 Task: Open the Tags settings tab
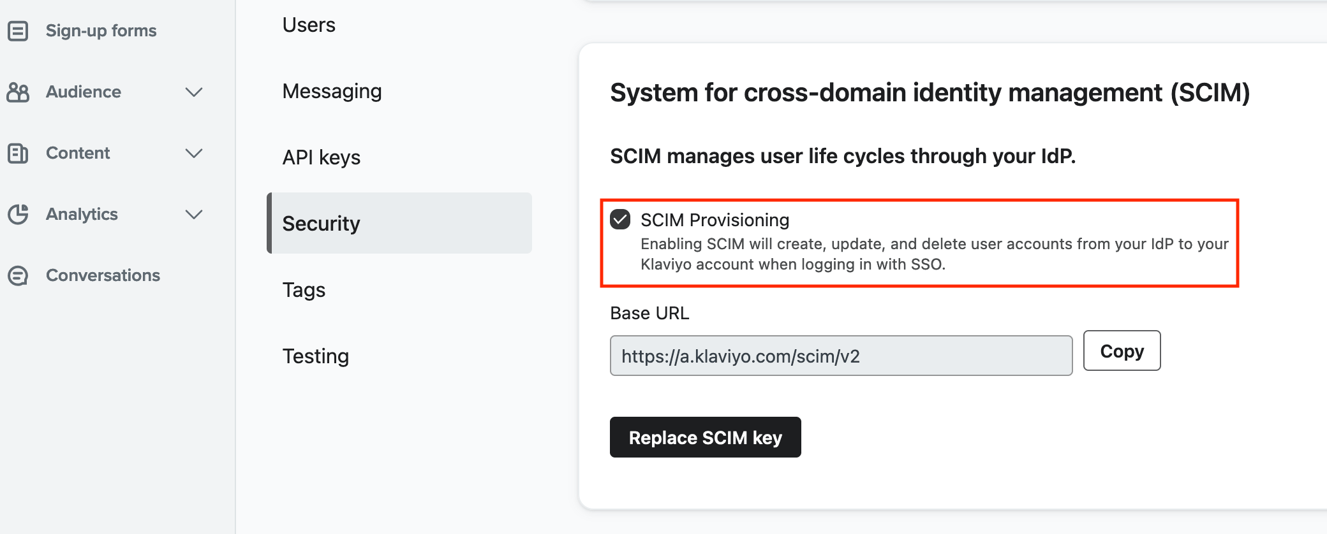click(304, 290)
